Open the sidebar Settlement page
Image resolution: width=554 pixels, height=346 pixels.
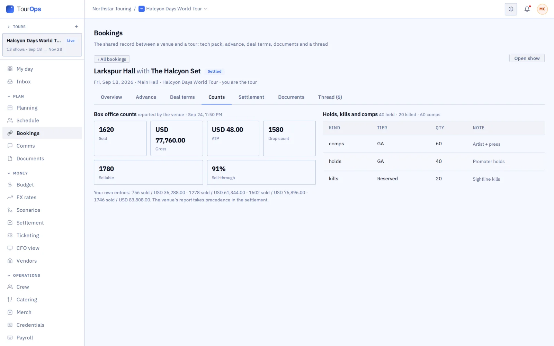(42, 223)
